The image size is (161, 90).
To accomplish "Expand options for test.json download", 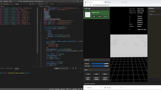I will (101, 87).
